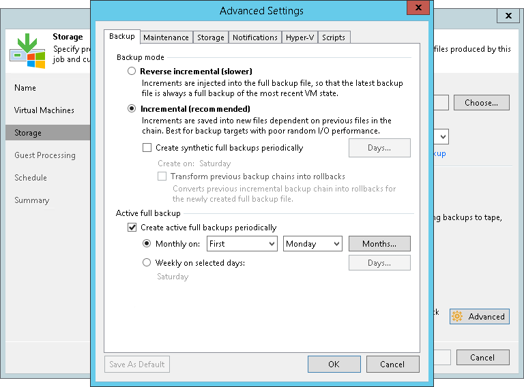Open the Monday weekday dropdown

312,243
